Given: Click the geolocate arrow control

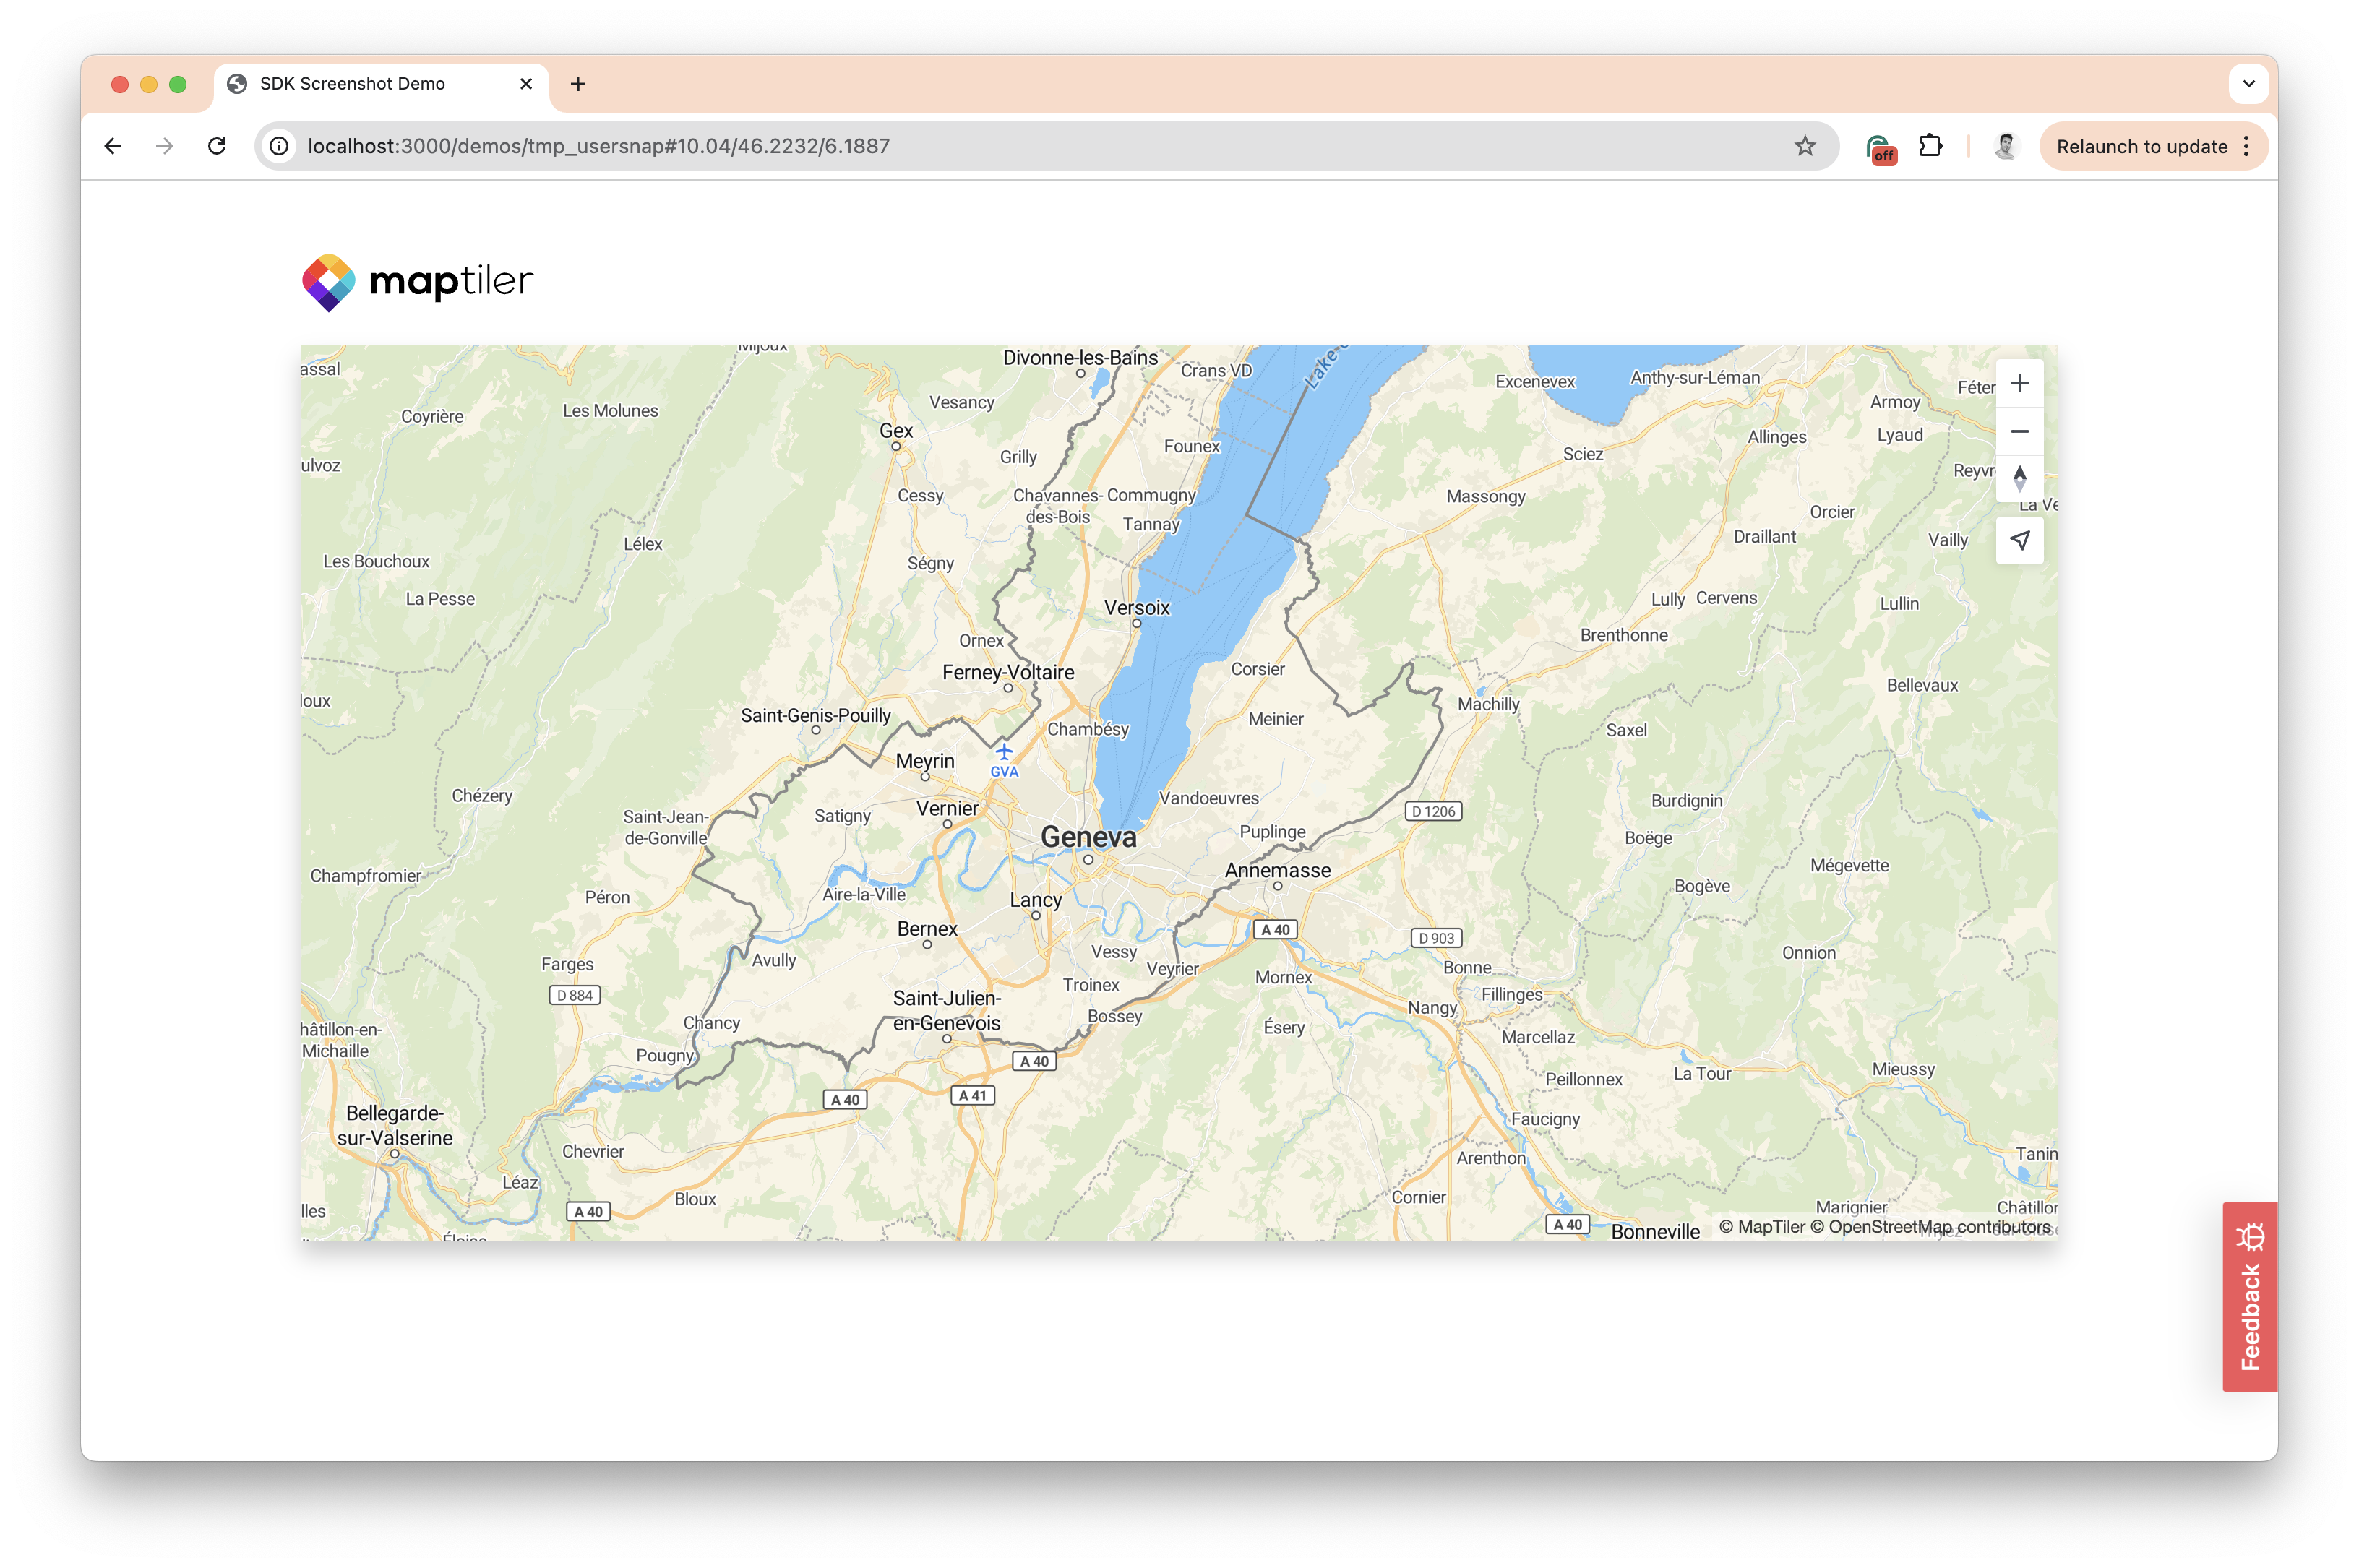Looking at the screenshot, I should point(2019,541).
